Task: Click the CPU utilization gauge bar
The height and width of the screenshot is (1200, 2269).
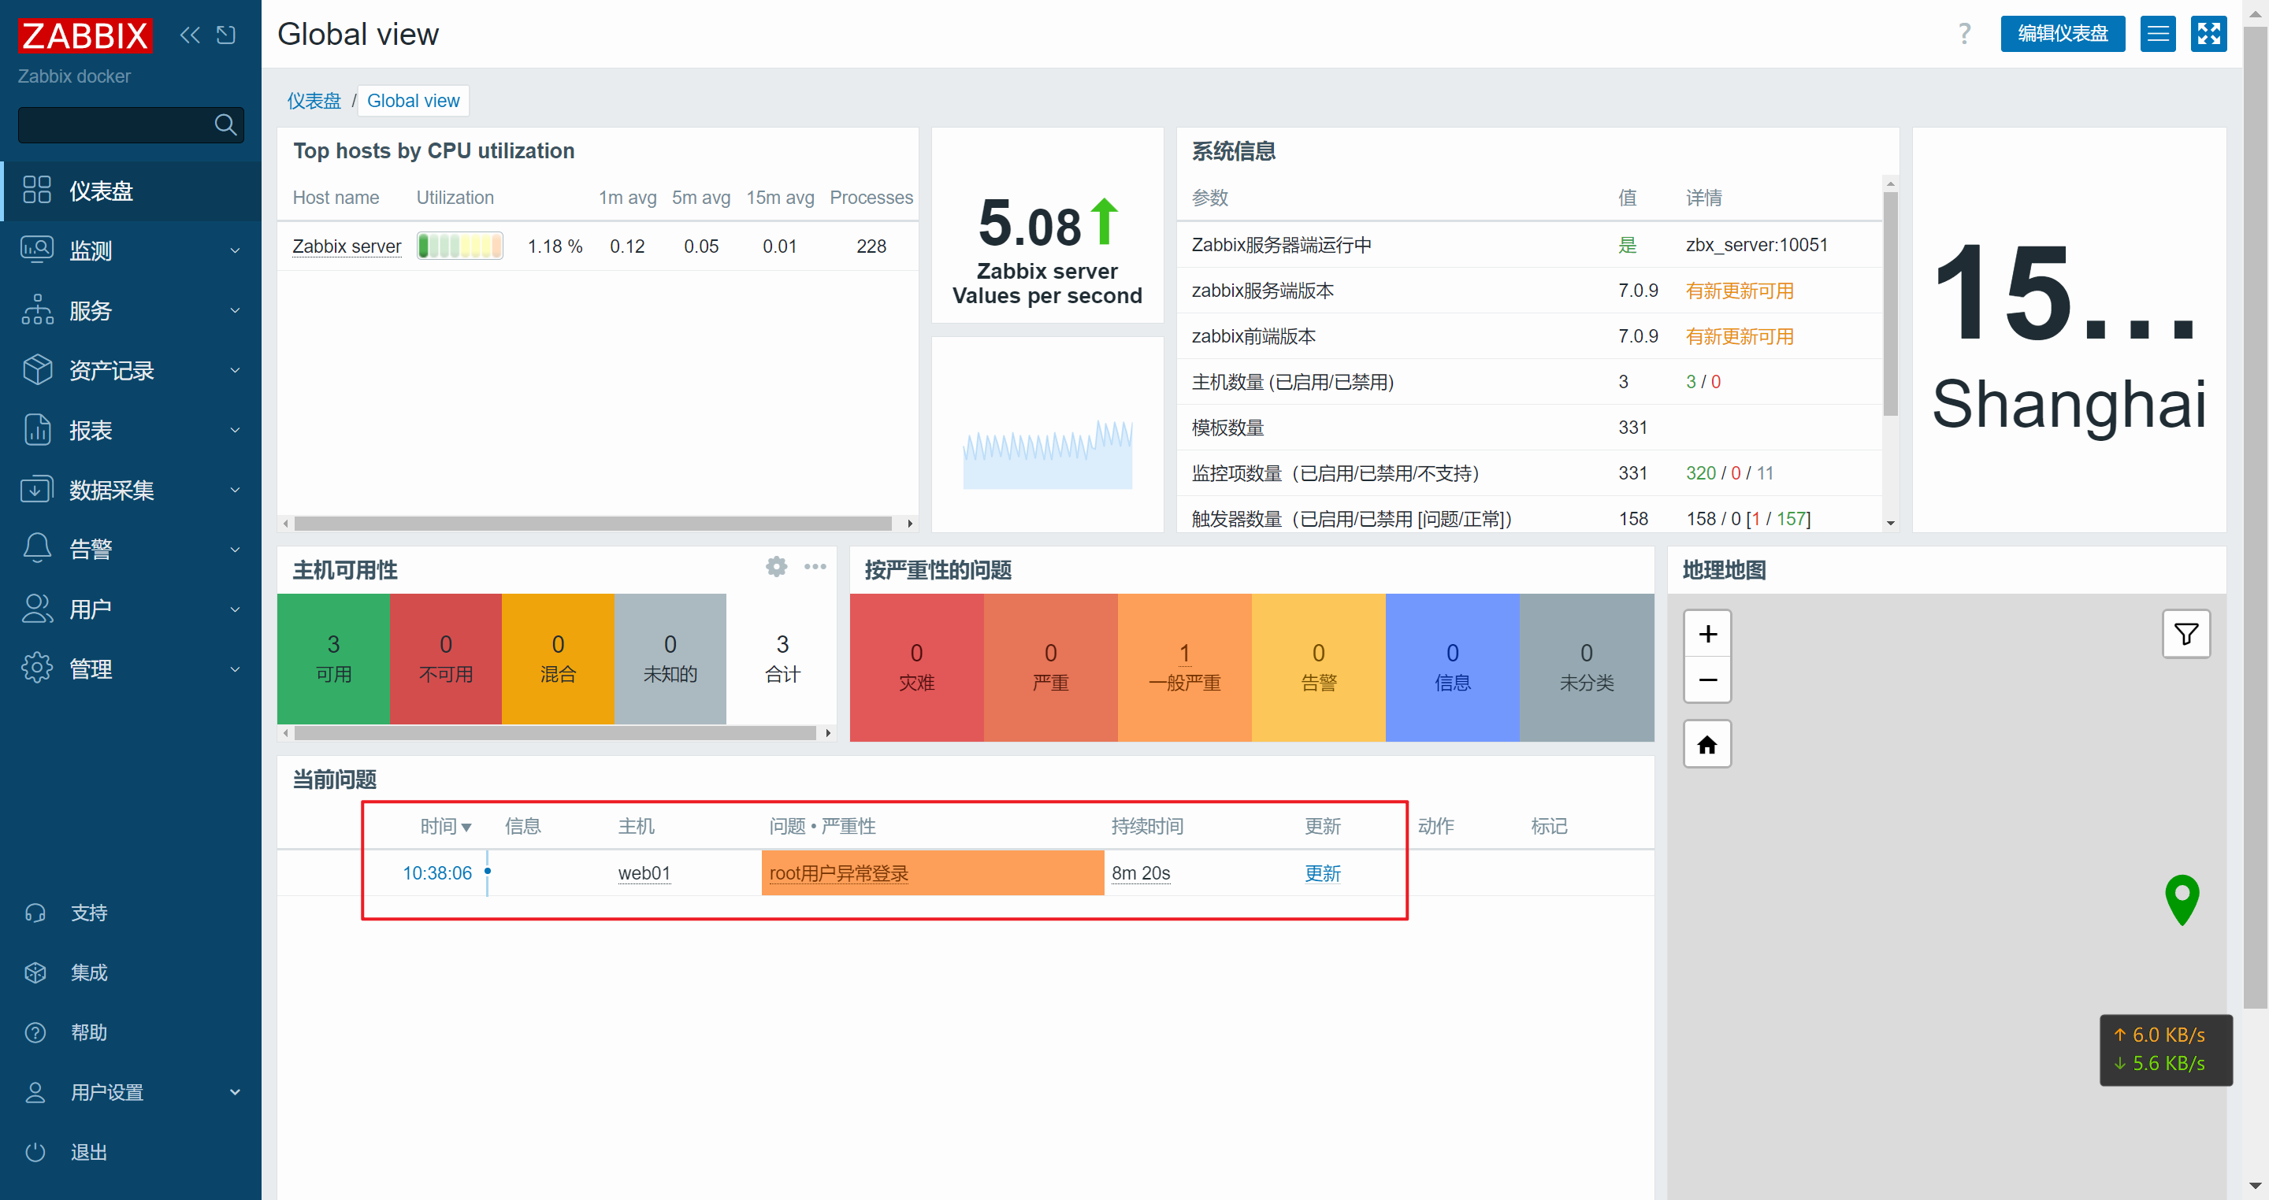Action: click(460, 246)
